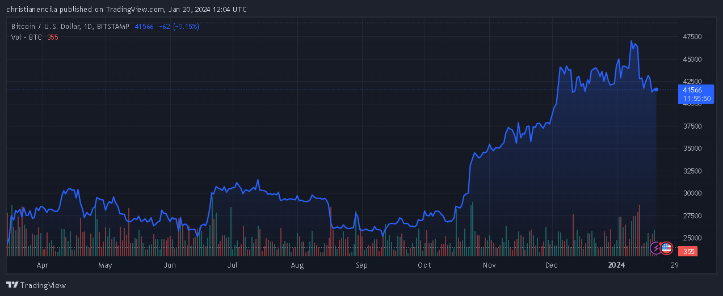
Task: Click the Bitcoin / U.S. Dollar symbol title
Action: [52, 26]
